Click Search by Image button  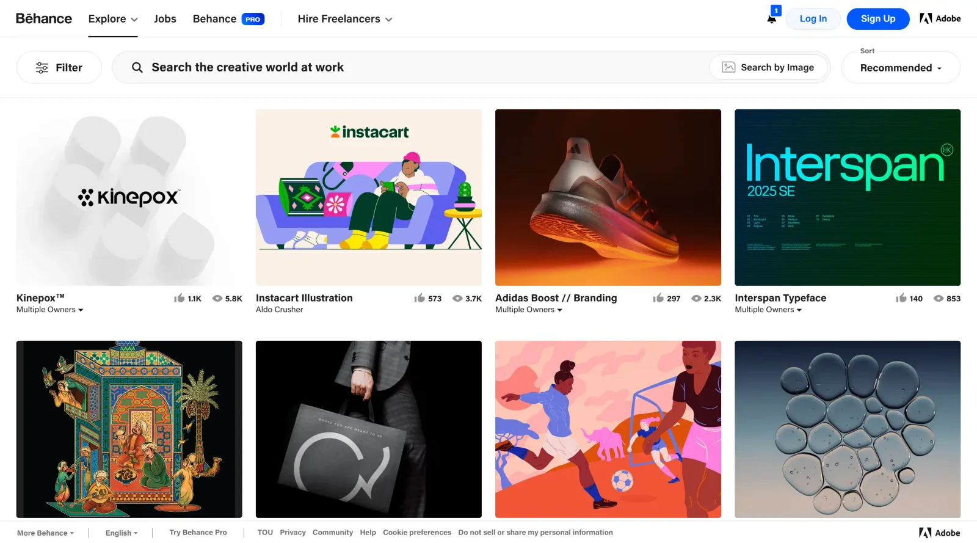click(x=768, y=67)
